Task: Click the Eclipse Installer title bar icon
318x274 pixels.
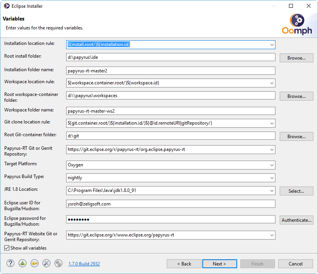Action: [7, 6]
